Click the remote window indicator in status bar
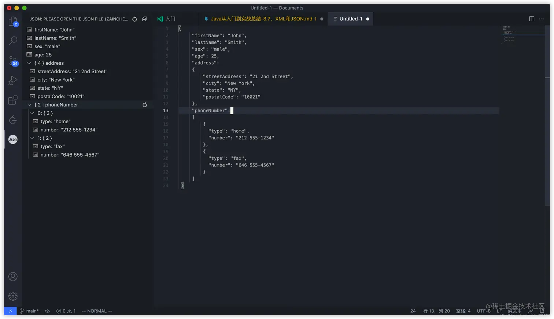 coord(10,311)
